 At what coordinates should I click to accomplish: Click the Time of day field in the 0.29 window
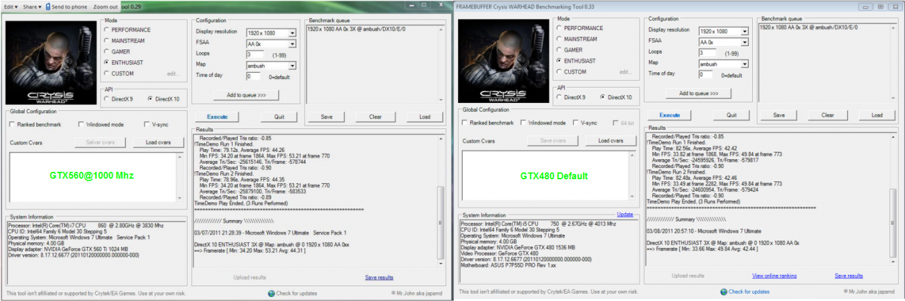[x=253, y=76]
